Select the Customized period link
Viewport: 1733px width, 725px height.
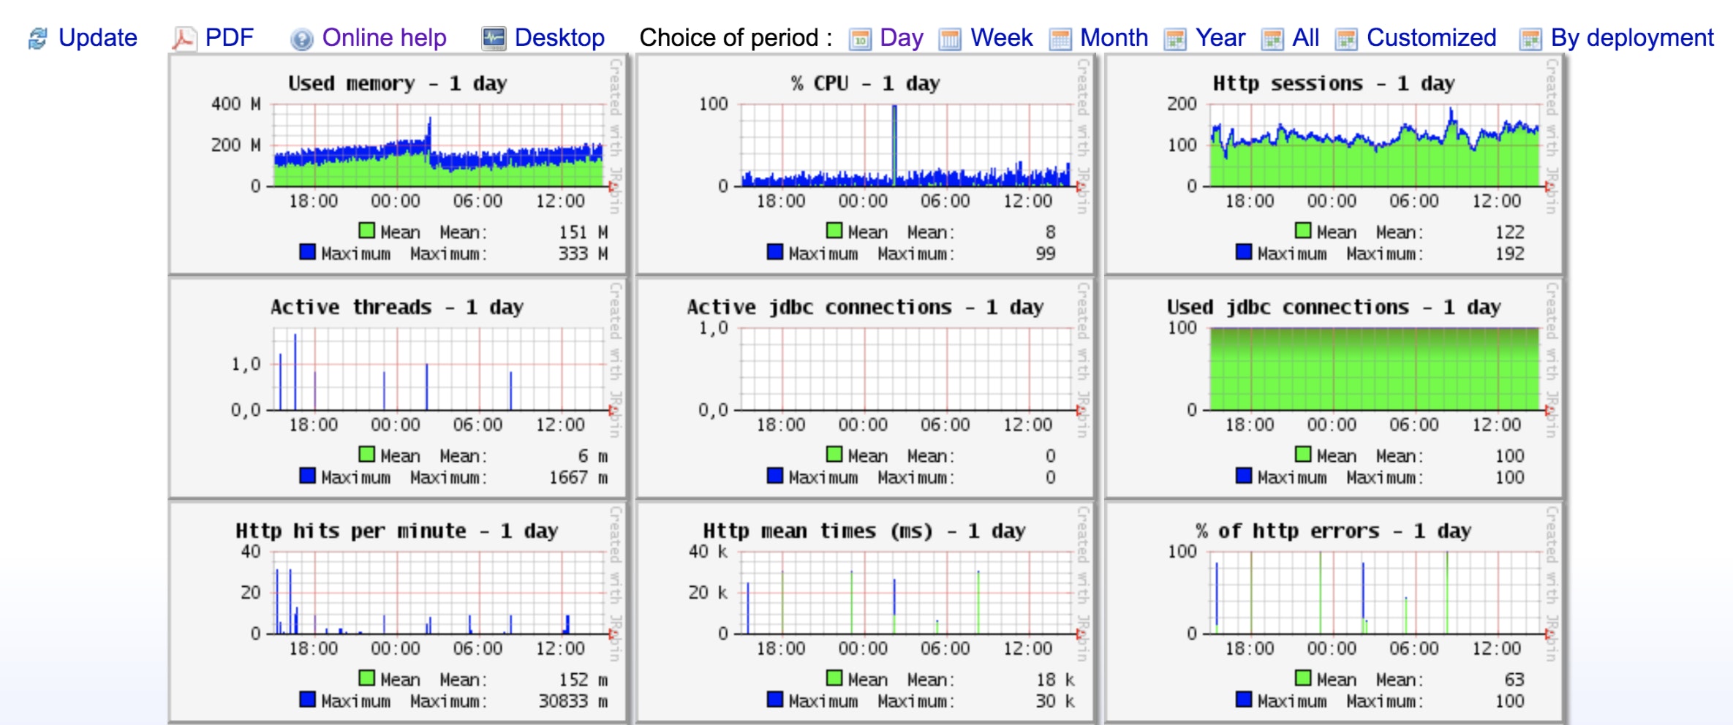[x=1431, y=38]
